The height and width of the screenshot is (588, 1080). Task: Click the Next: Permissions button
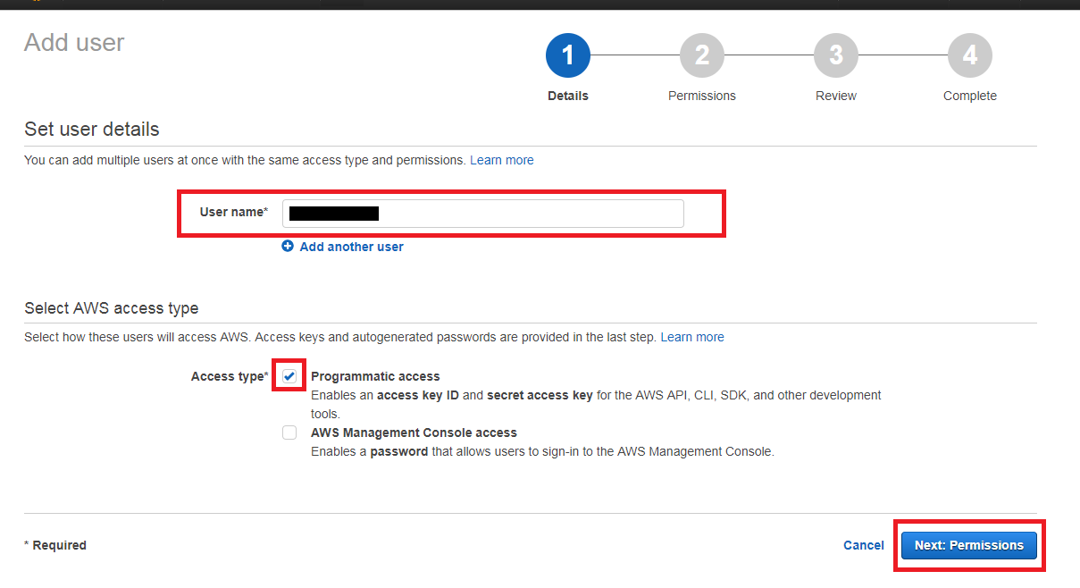pyautogui.click(x=968, y=545)
